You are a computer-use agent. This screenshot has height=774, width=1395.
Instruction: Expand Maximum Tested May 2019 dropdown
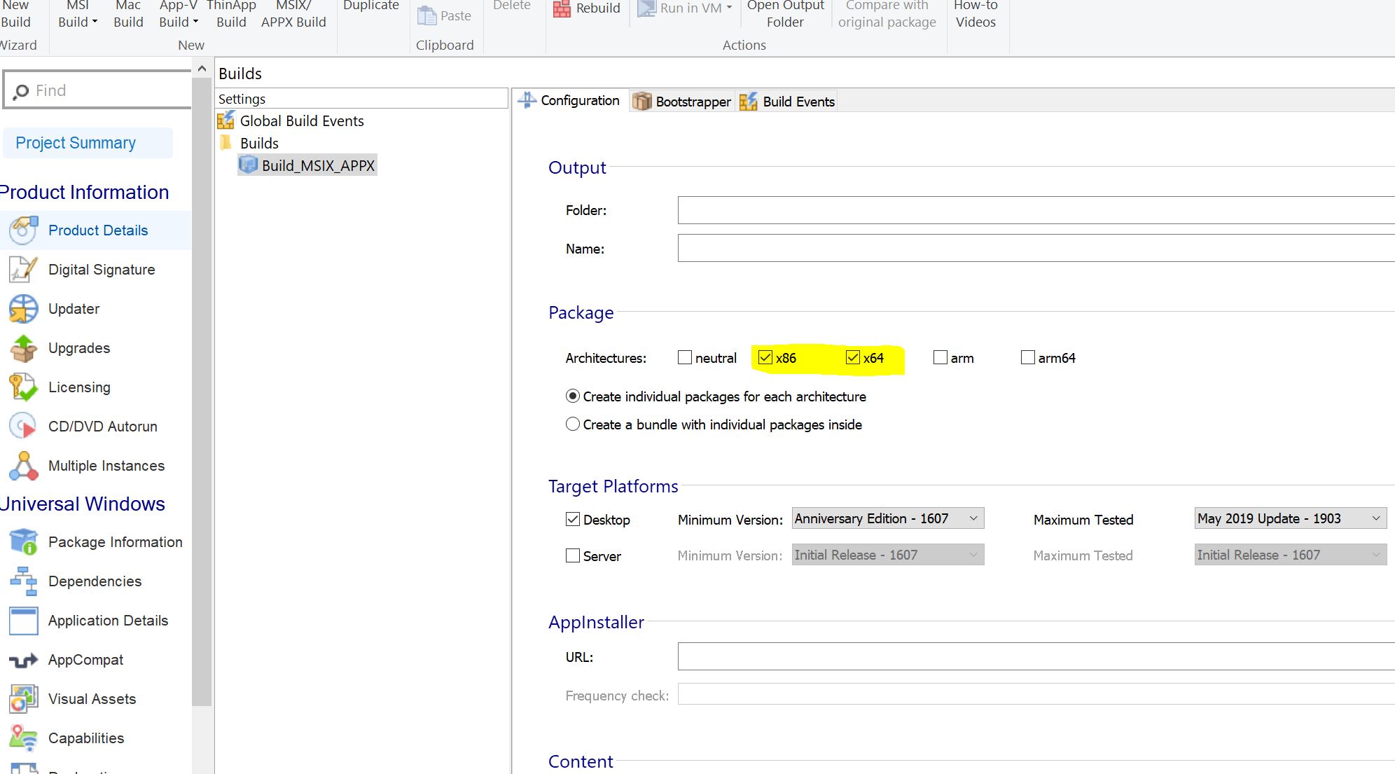click(1375, 518)
